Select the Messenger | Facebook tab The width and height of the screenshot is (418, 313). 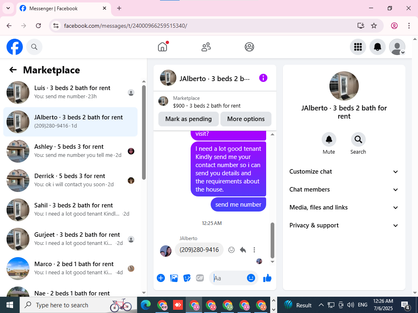64,9
